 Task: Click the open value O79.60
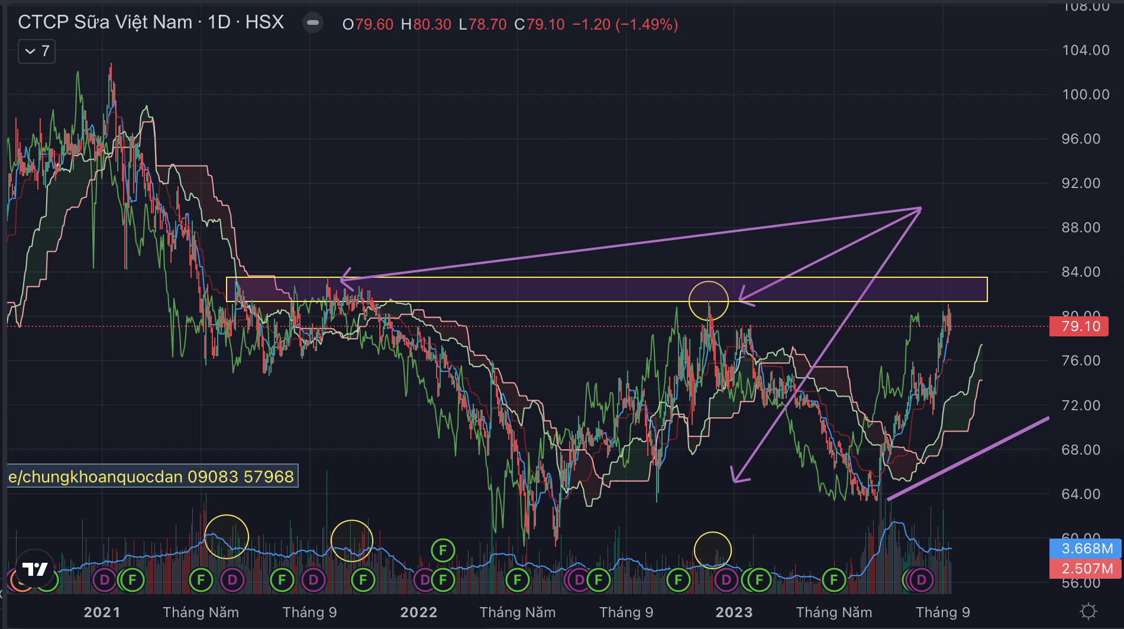[368, 25]
